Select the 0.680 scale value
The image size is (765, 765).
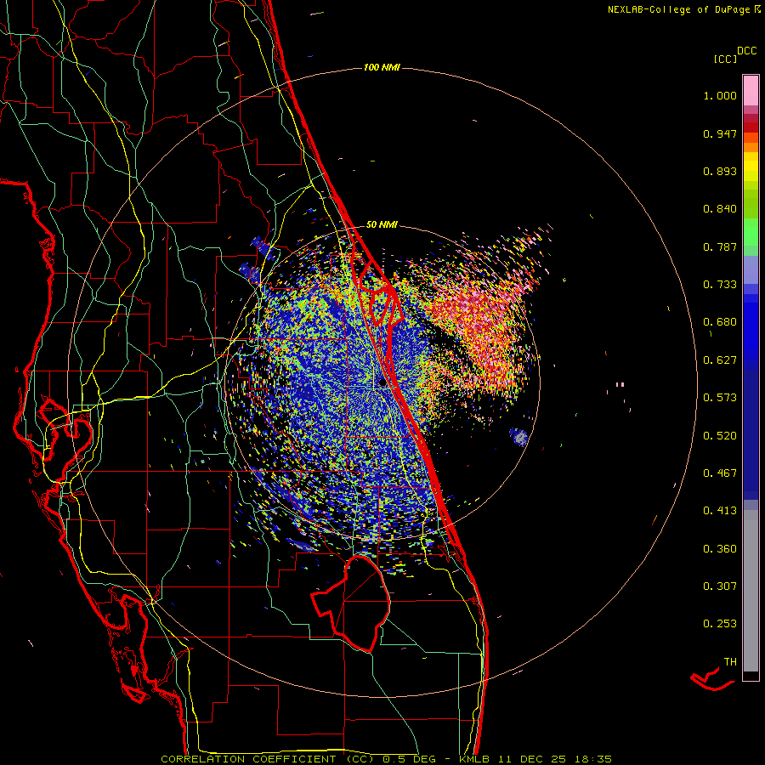pos(720,322)
